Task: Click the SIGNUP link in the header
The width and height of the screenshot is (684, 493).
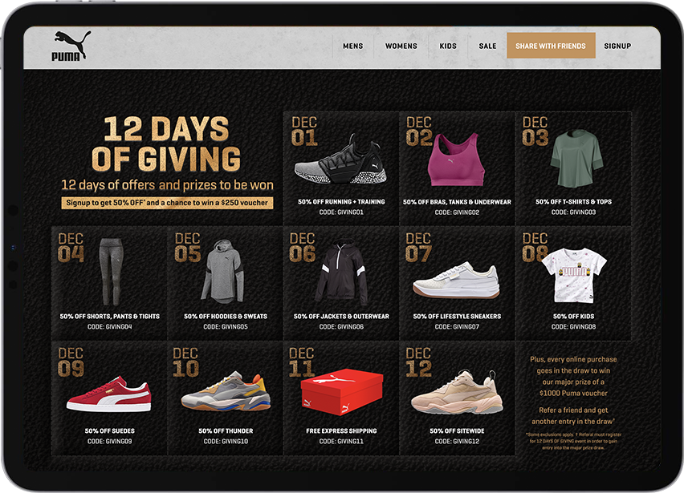Action: coord(617,46)
